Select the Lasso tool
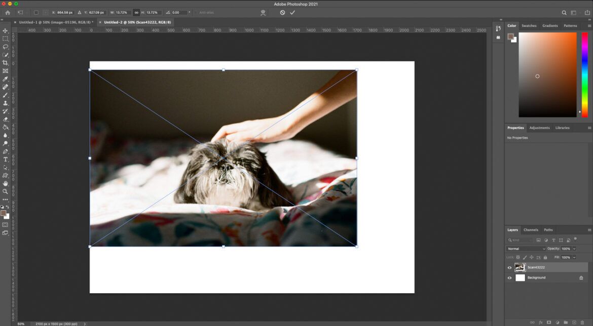Screen dimensions: 593x326 5,47
